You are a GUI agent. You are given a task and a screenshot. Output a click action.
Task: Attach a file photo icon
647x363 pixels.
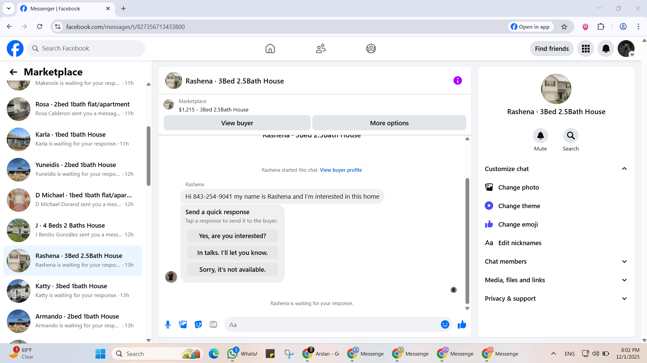(x=183, y=325)
